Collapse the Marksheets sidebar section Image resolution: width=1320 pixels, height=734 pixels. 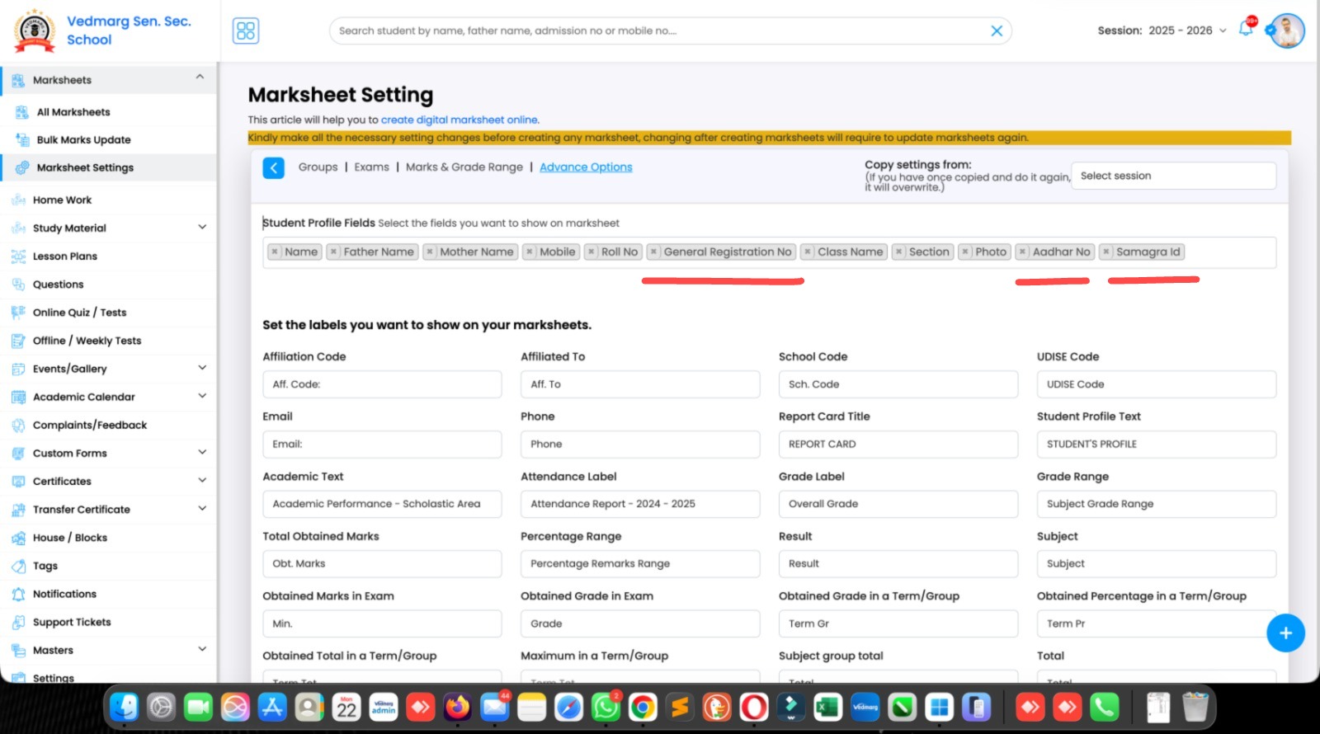pos(200,77)
